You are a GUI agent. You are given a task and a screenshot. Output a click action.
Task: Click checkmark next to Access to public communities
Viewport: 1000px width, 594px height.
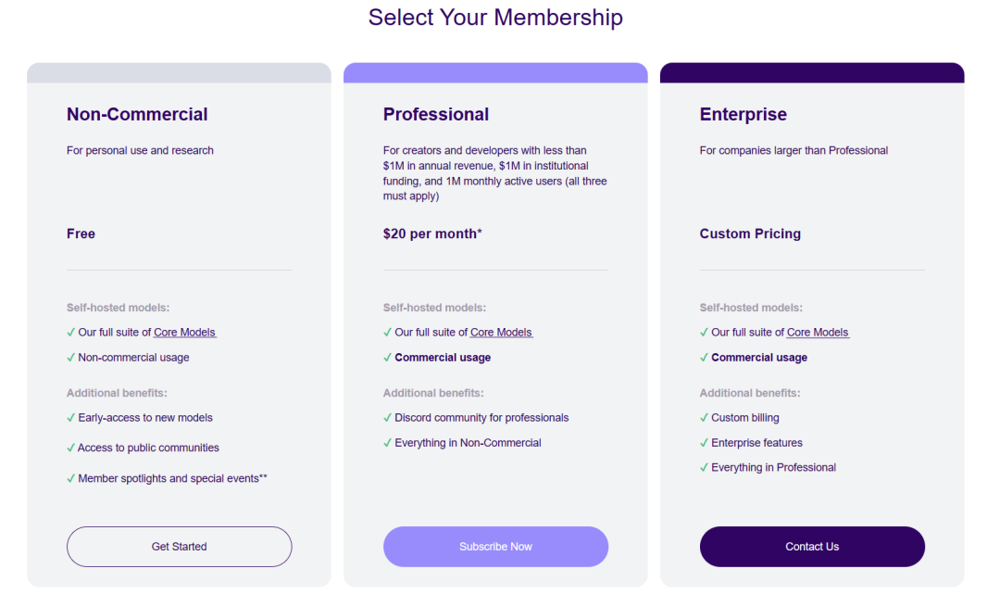(71, 448)
